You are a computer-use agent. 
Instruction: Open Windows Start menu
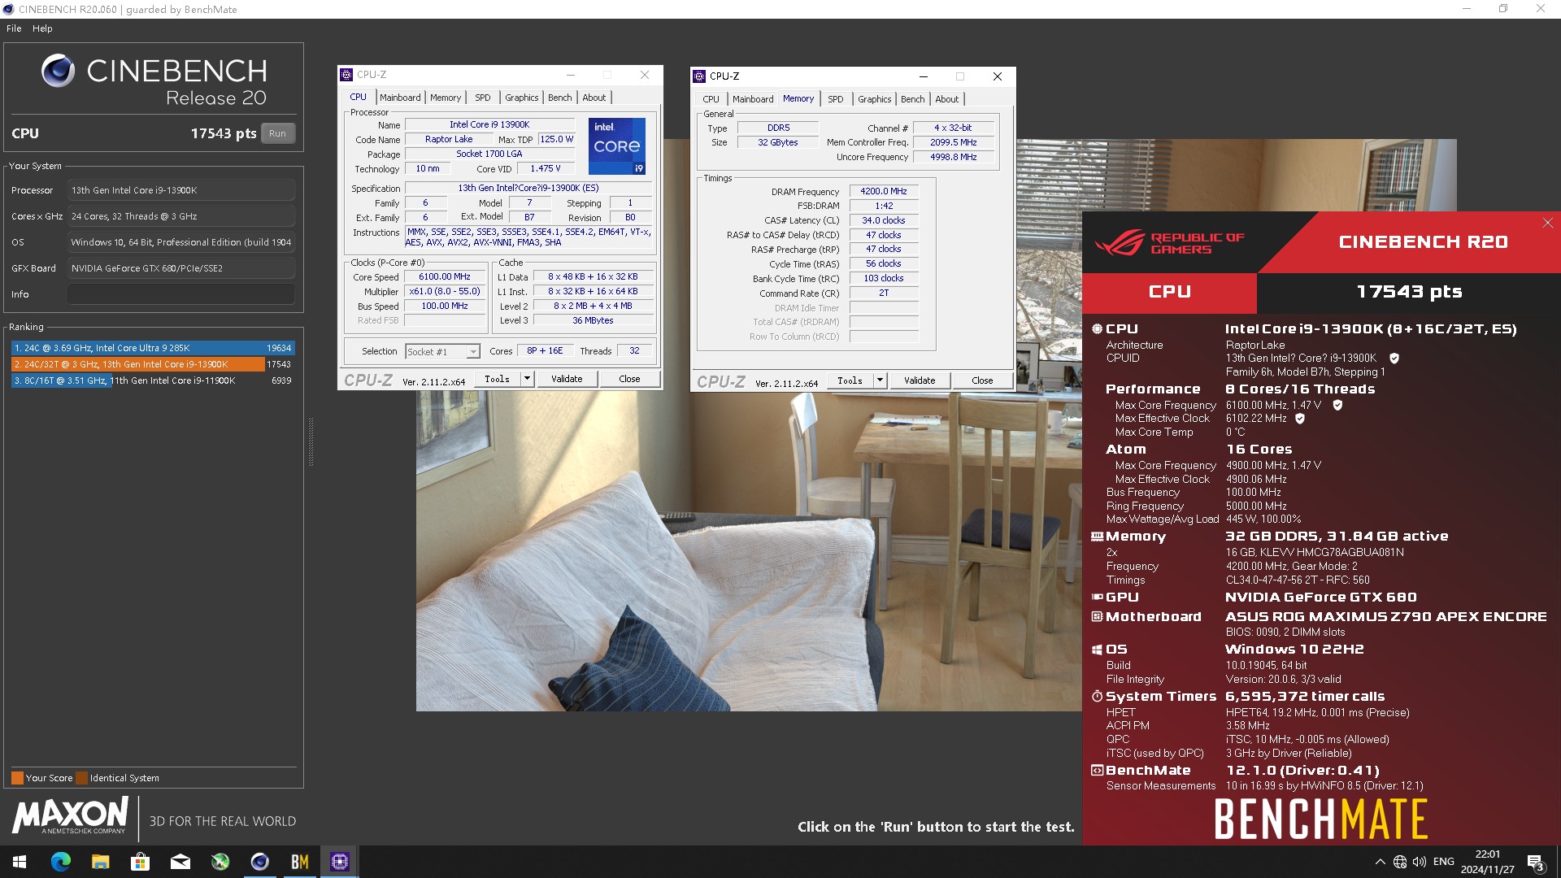point(20,862)
